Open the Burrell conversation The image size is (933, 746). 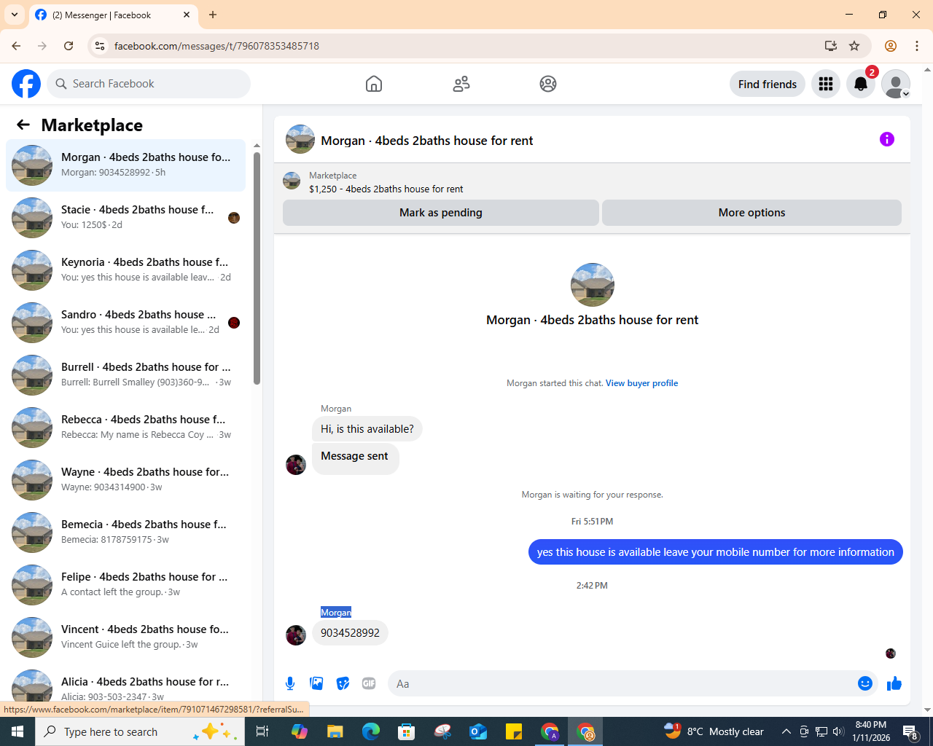tap(126, 375)
